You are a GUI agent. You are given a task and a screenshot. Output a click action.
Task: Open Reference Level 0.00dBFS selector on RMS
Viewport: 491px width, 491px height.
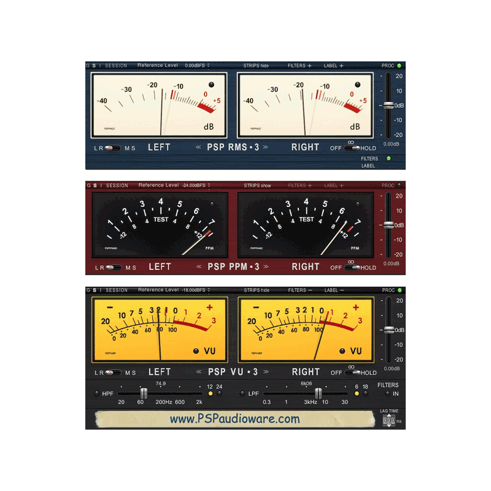[197, 66]
